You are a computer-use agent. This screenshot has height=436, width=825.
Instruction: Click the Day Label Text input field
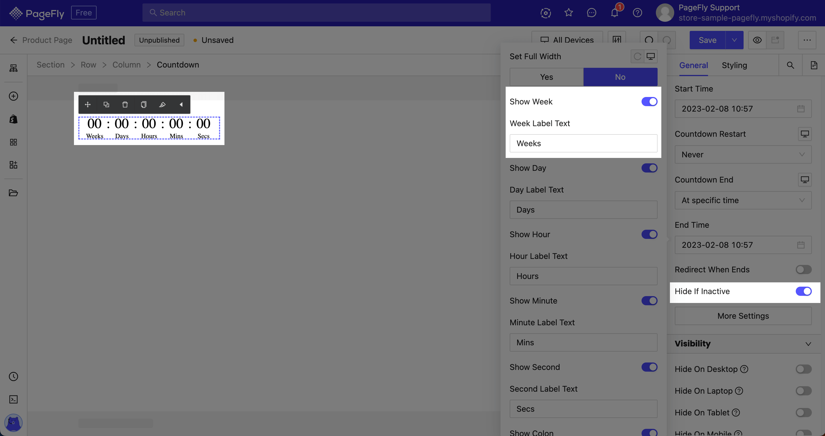click(x=584, y=210)
